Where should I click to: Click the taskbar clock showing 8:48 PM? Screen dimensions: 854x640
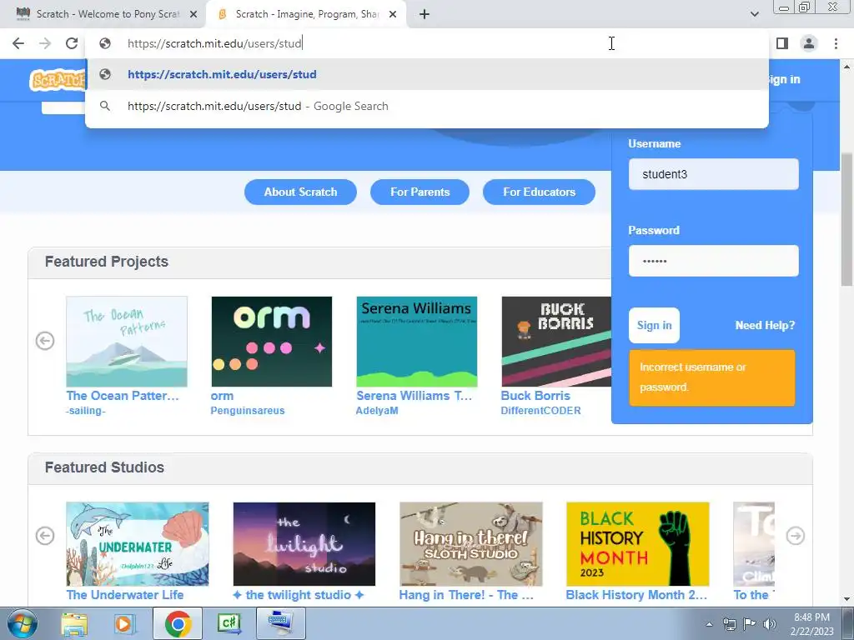tap(811, 624)
